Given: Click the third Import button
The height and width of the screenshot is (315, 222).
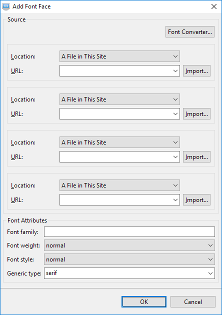Looking at the screenshot, I should (x=196, y=156).
